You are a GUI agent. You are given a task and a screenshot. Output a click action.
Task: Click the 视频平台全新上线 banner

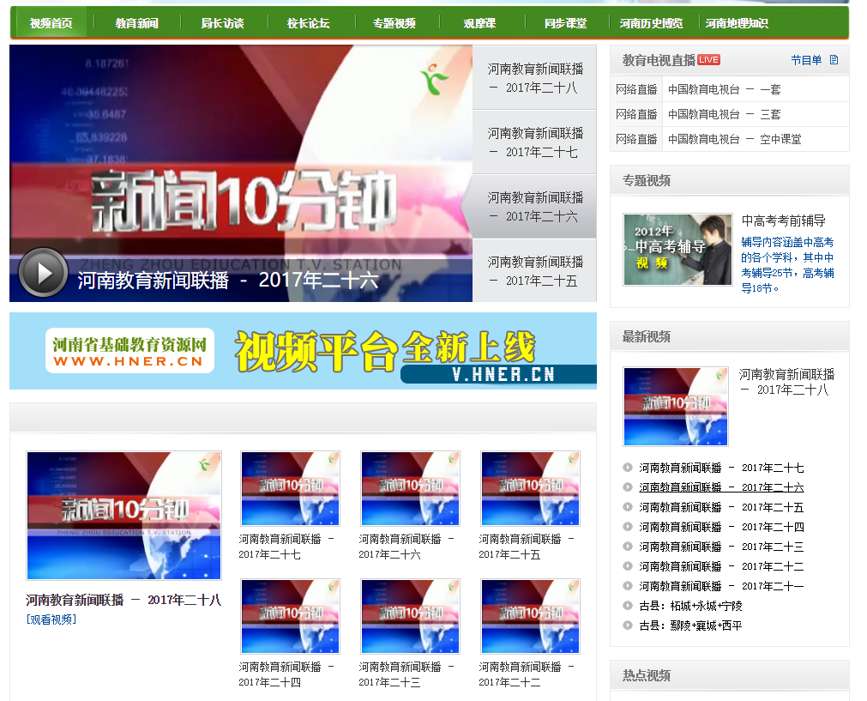(x=303, y=351)
